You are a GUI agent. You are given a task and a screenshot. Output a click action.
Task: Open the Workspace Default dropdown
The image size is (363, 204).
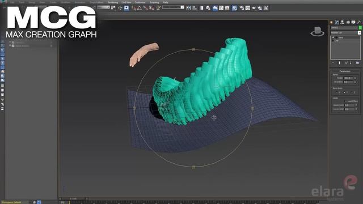coord(15,202)
